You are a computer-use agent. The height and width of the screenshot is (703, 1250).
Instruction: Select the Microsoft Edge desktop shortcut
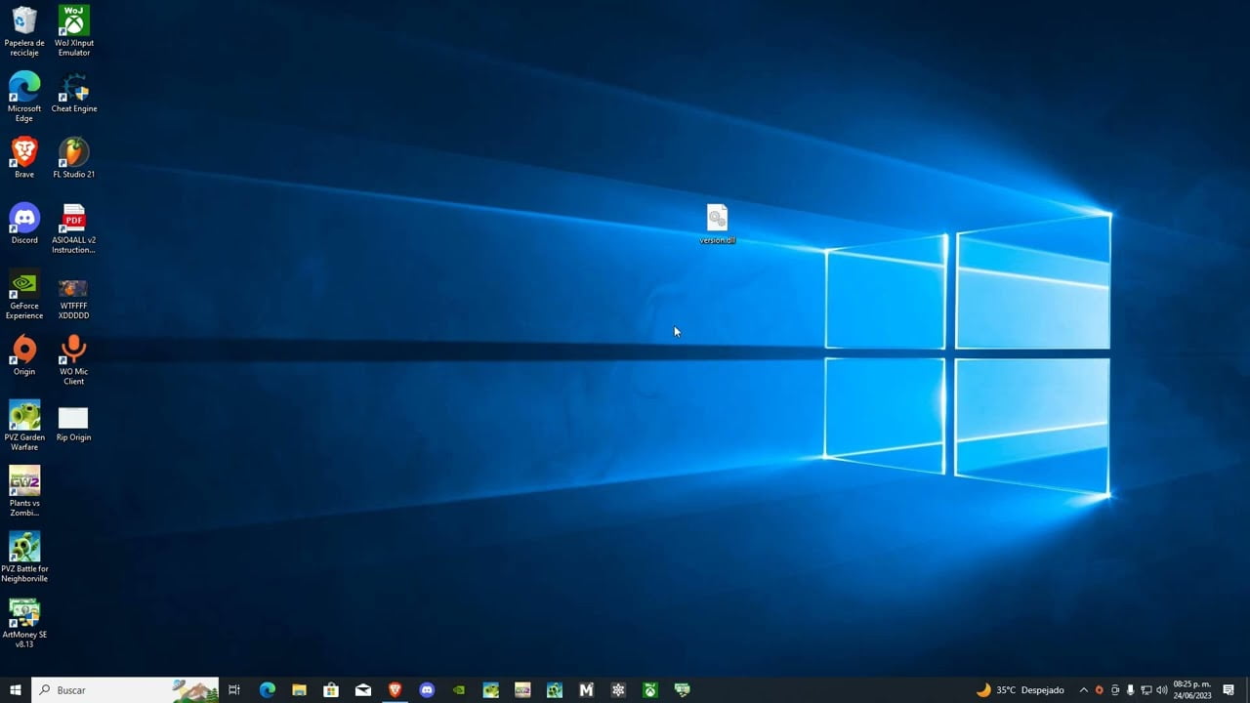pyautogui.click(x=24, y=97)
